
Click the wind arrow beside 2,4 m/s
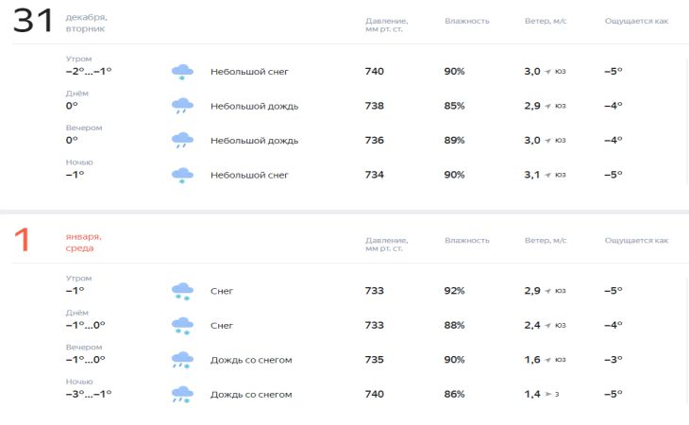pyautogui.click(x=548, y=325)
